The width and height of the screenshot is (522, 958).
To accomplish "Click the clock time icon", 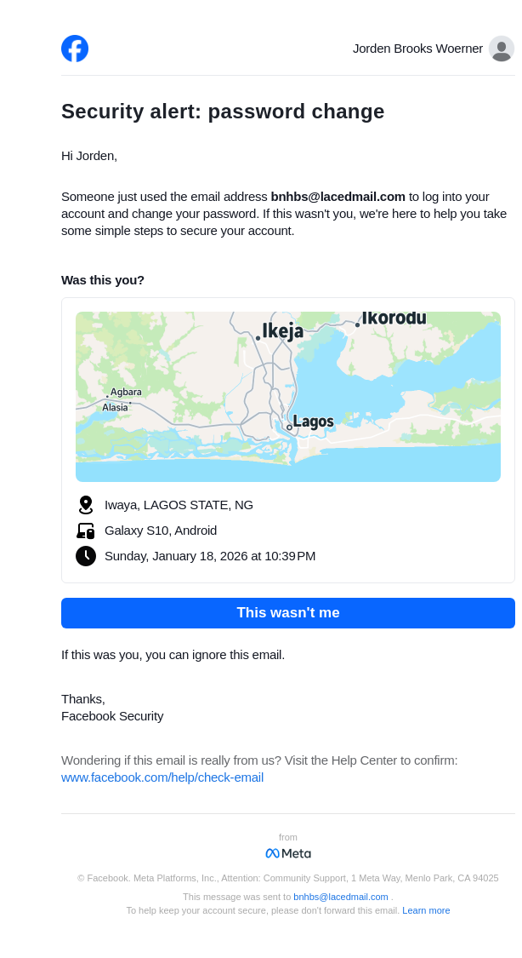I will click(x=85, y=556).
